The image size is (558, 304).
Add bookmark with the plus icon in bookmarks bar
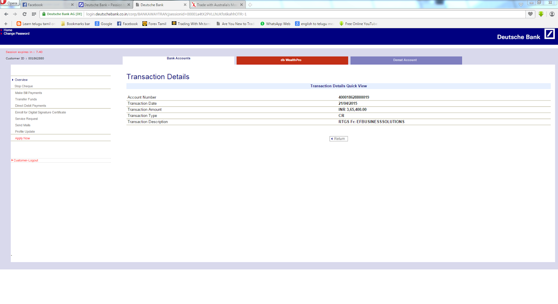tap(6, 24)
